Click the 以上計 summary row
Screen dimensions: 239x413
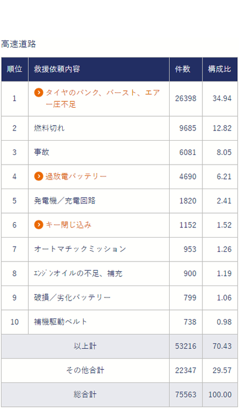(x=119, y=346)
